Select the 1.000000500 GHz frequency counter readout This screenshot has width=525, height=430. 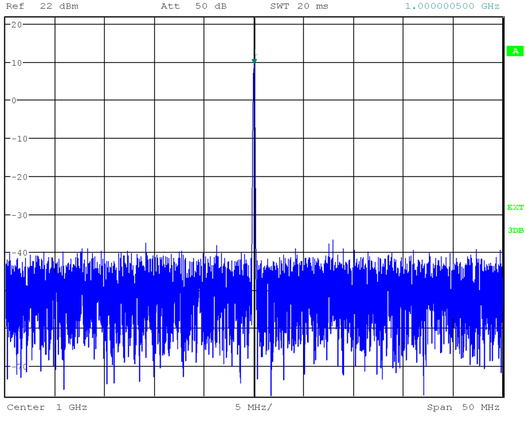452,6
